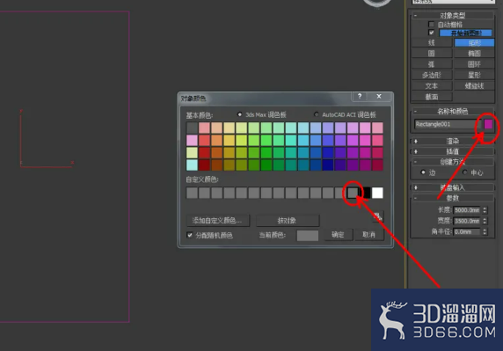Screen dimensions: 503x351
Task: Click the select-by-color icon above 取消
Action: point(377,216)
